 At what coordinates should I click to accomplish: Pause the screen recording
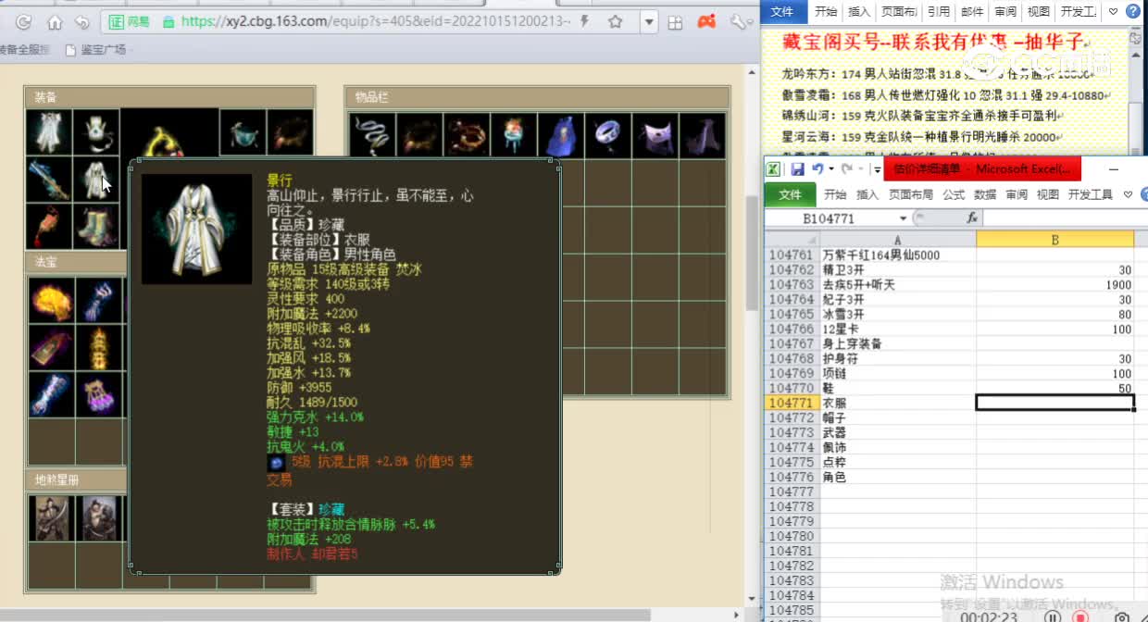(1053, 616)
